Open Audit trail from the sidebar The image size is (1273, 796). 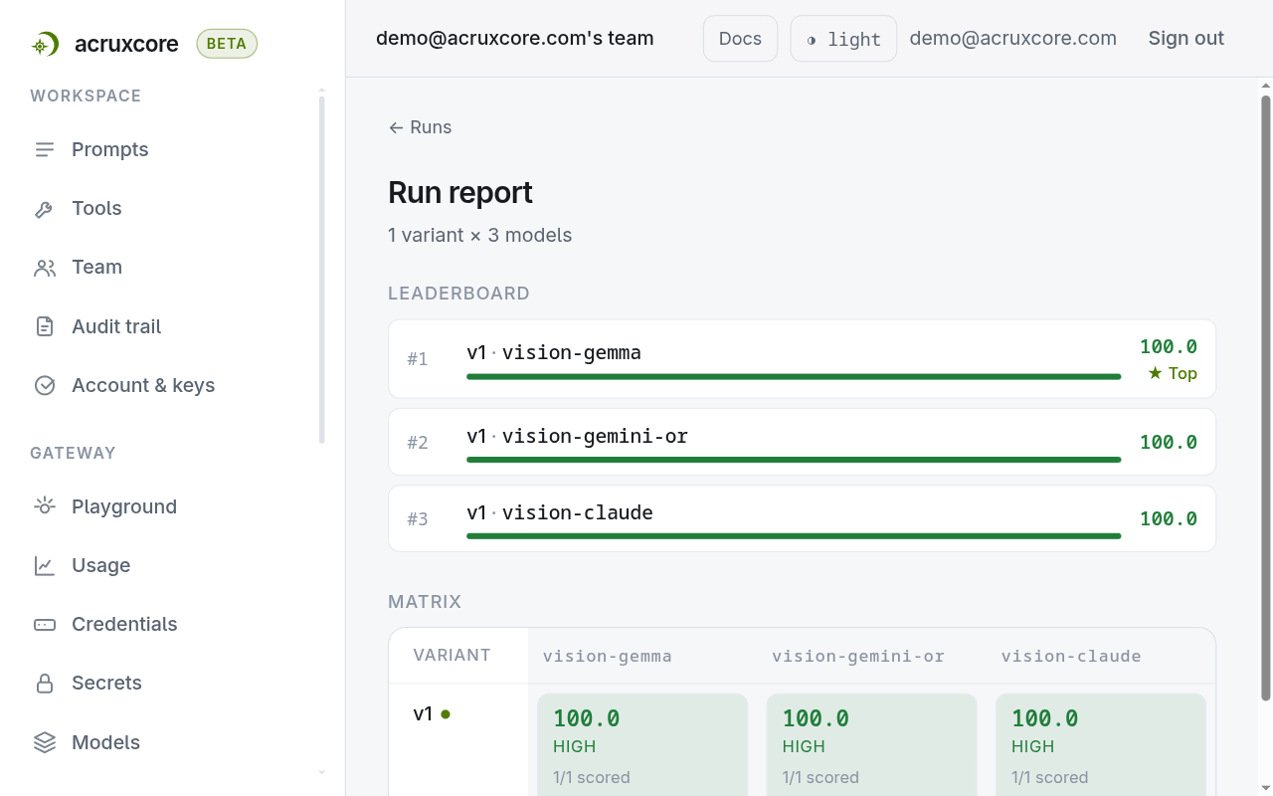(x=116, y=326)
